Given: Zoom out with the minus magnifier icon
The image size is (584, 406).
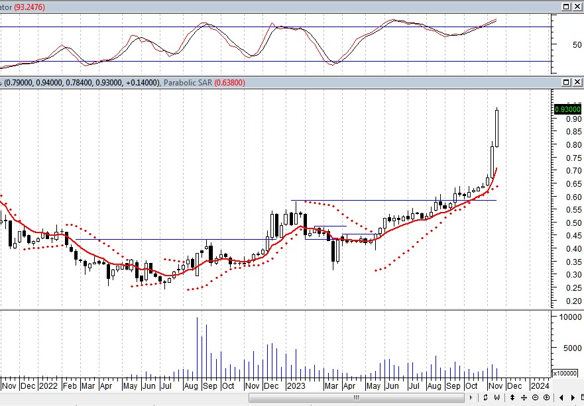Looking at the screenshot, I should pos(535,397).
